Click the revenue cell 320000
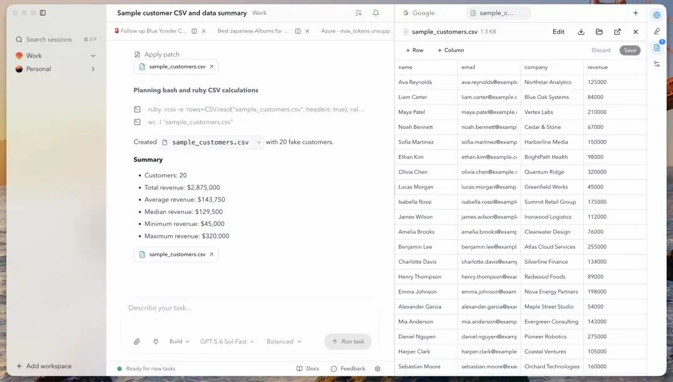The image size is (673, 382). point(615,172)
